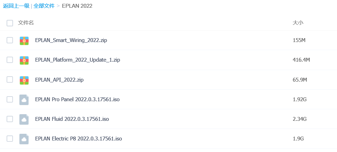The height and width of the screenshot is (152, 337).
Task: Click the archive icon beside EPLAN_Platform_2022_Update_1.zip
Action: 24,60
